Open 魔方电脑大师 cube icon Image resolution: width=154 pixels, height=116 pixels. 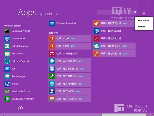[x=97, y=31]
